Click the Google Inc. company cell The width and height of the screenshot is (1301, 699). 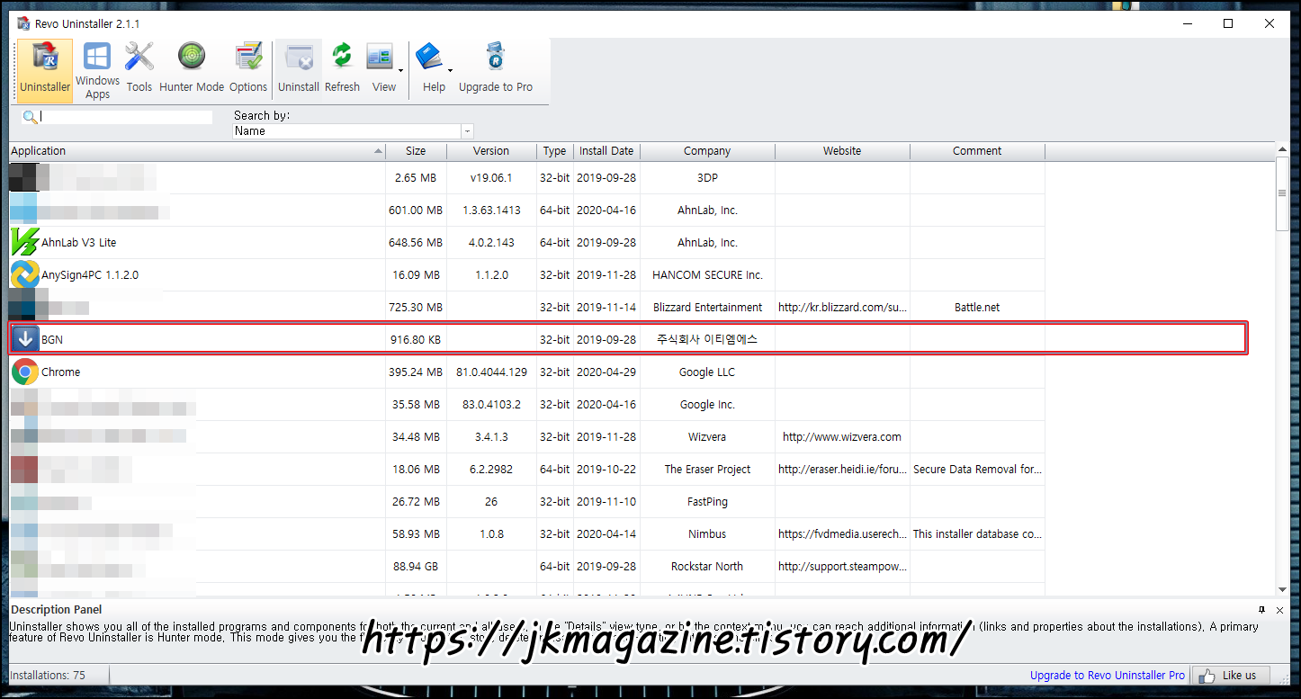[707, 404]
